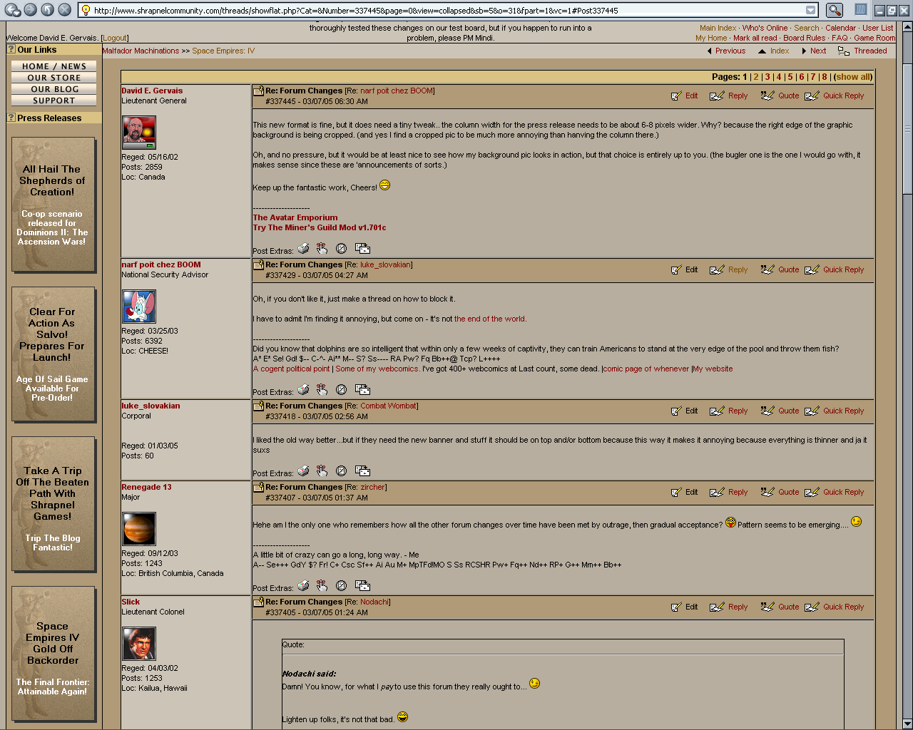Click print icon in David E. Gervais's Post Extras
Viewport: 913px width, 730px height.
tap(303, 249)
